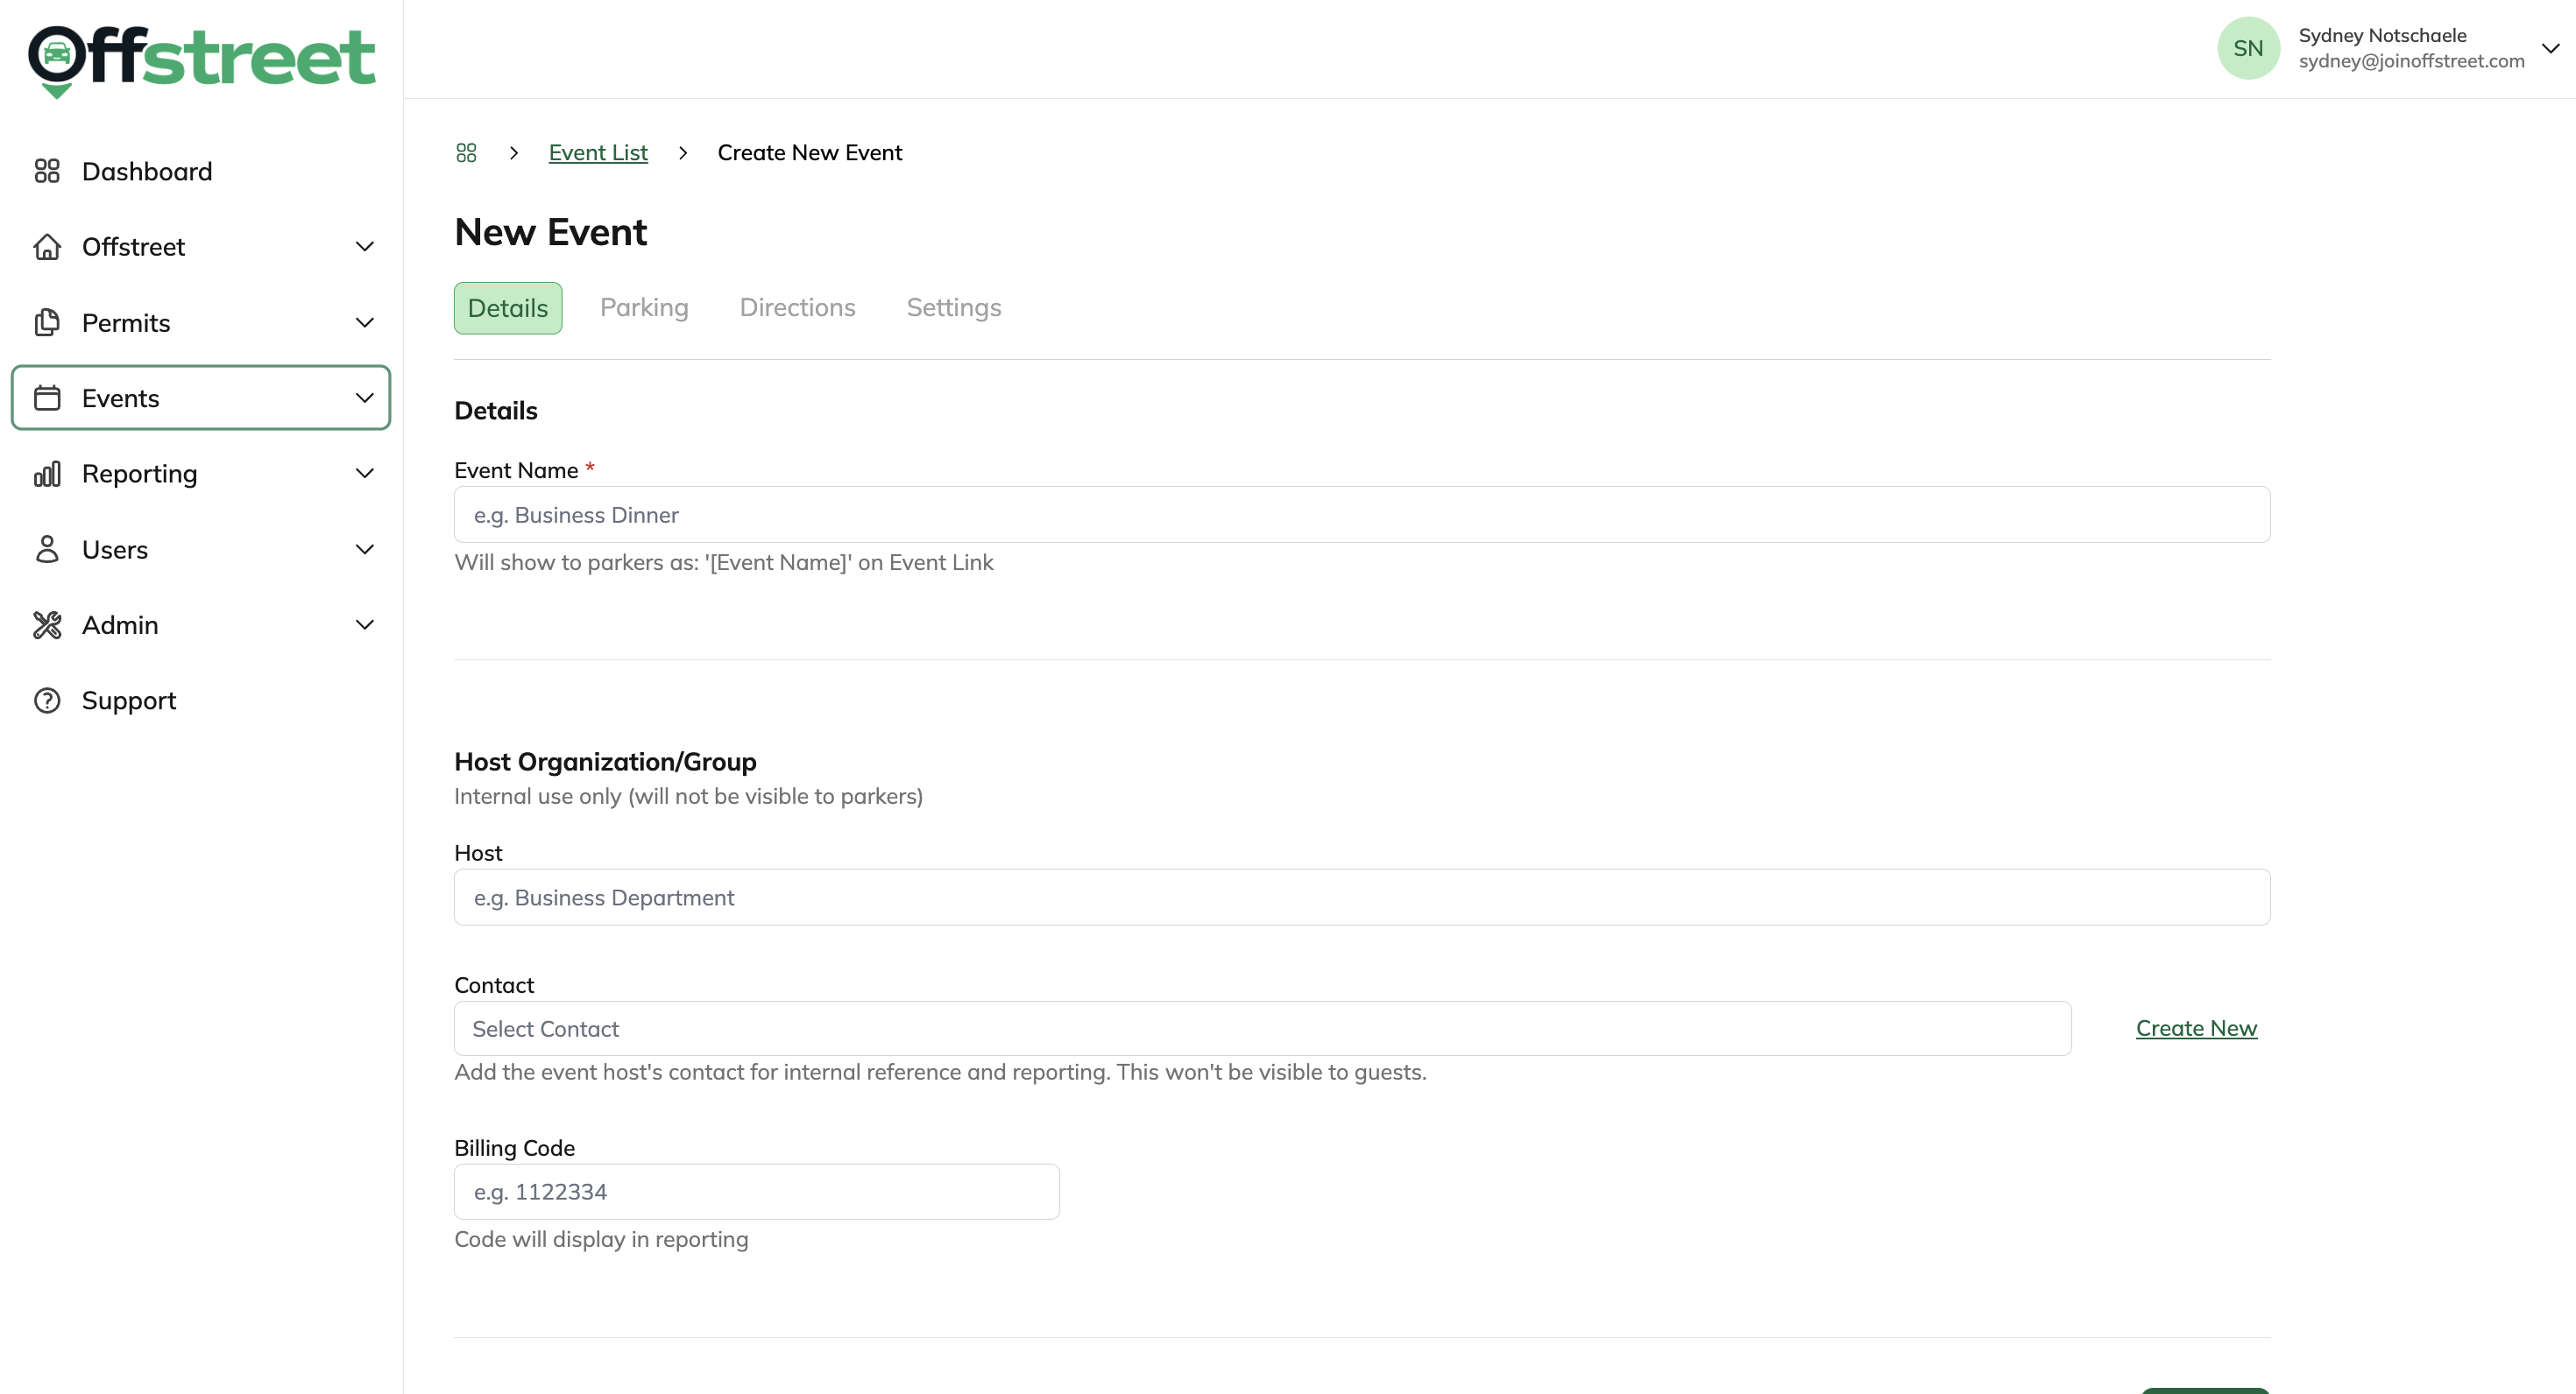This screenshot has height=1394, width=2576.
Task: Switch to the Parking tab
Action: [644, 307]
